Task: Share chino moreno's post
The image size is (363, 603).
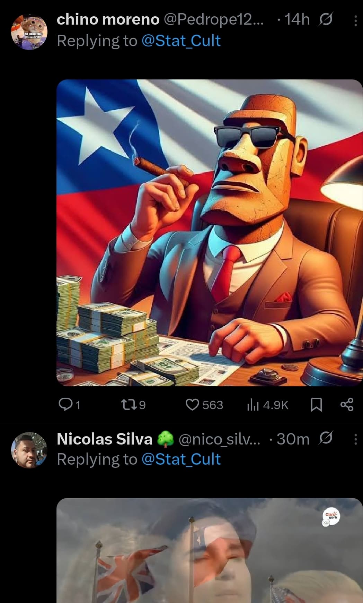Action: (347, 405)
